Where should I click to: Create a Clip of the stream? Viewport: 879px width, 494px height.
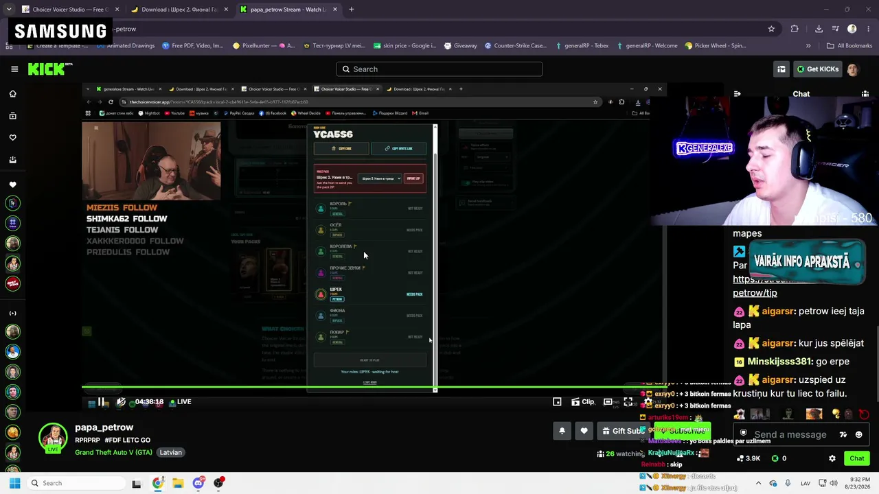click(x=582, y=402)
